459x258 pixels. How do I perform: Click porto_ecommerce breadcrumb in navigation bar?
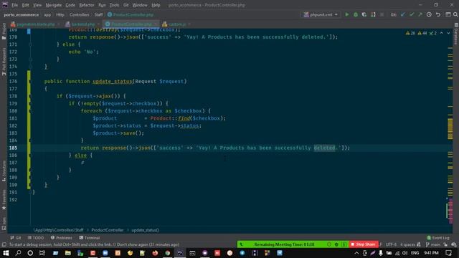(21, 14)
